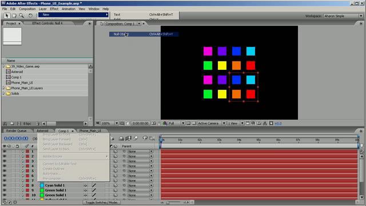
Task: Click the red label color of layer 1
Action: 27,151
